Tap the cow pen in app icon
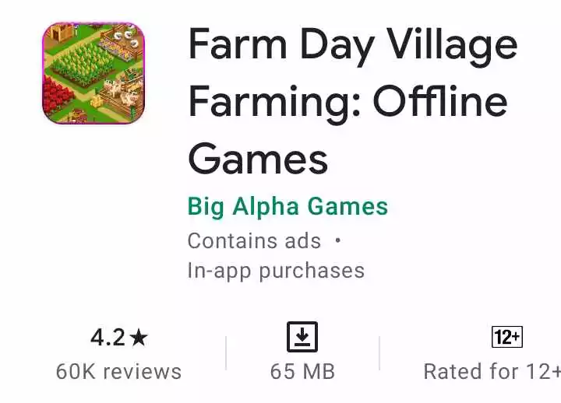Screen dimensions: 561x403 (x=122, y=91)
